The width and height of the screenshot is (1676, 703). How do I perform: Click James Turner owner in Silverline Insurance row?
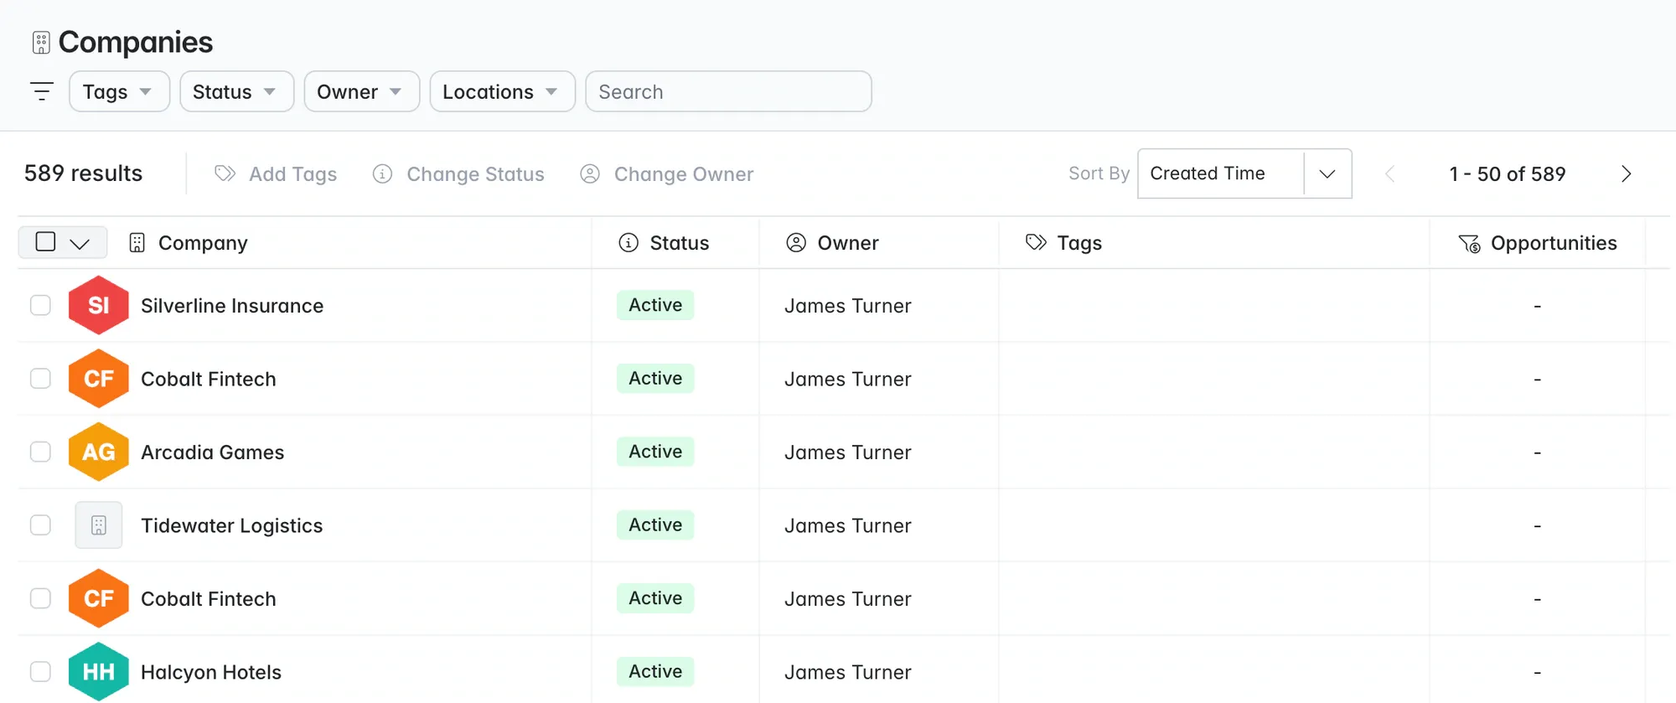point(848,306)
